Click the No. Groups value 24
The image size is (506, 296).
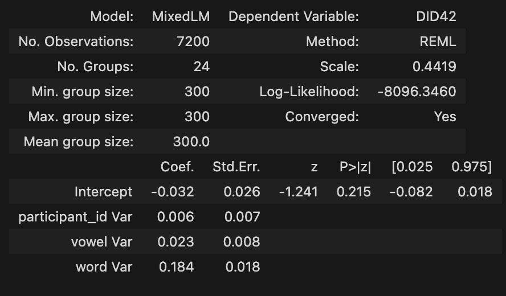pyautogui.click(x=201, y=67)
